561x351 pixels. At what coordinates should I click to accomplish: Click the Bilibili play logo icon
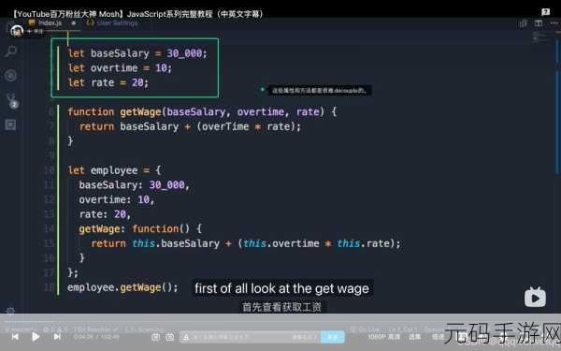[x=535, y=297]
